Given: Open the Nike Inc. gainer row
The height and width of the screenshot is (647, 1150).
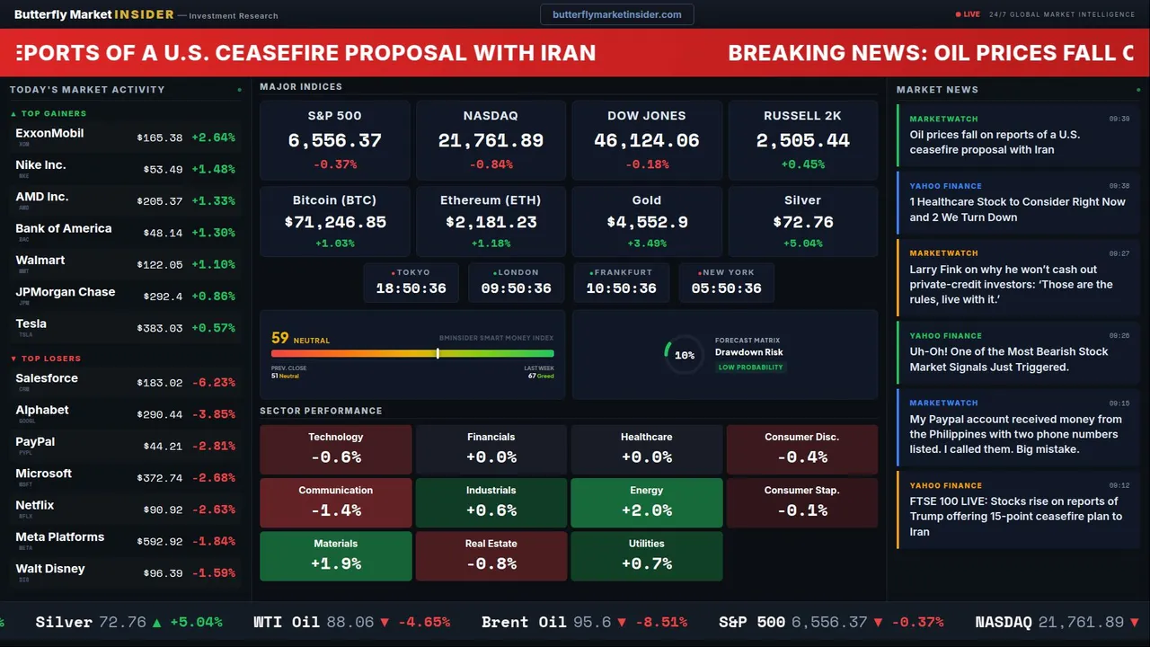Looking at the screenshot, I should pyautogui.click(x=125, y=169).
